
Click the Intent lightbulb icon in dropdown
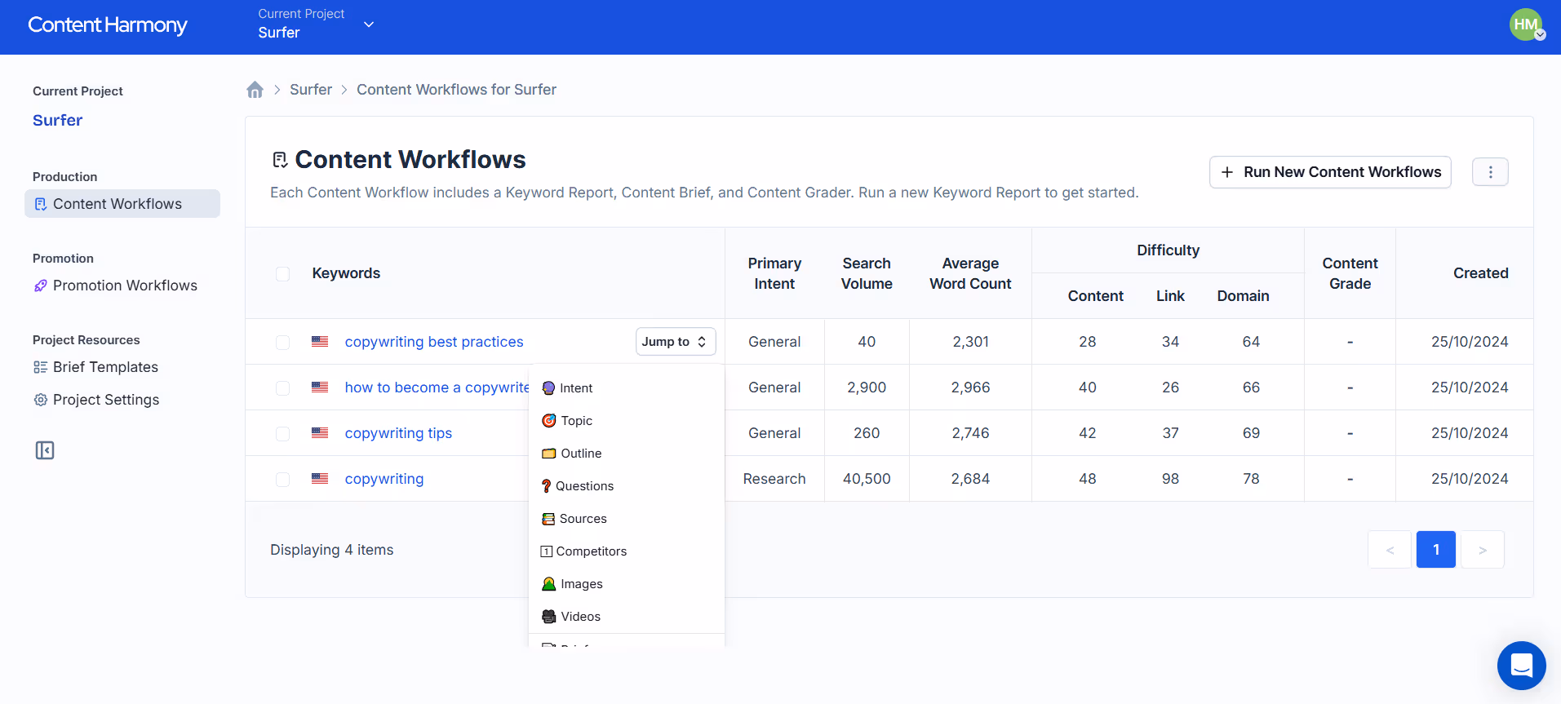pos(549,388)
